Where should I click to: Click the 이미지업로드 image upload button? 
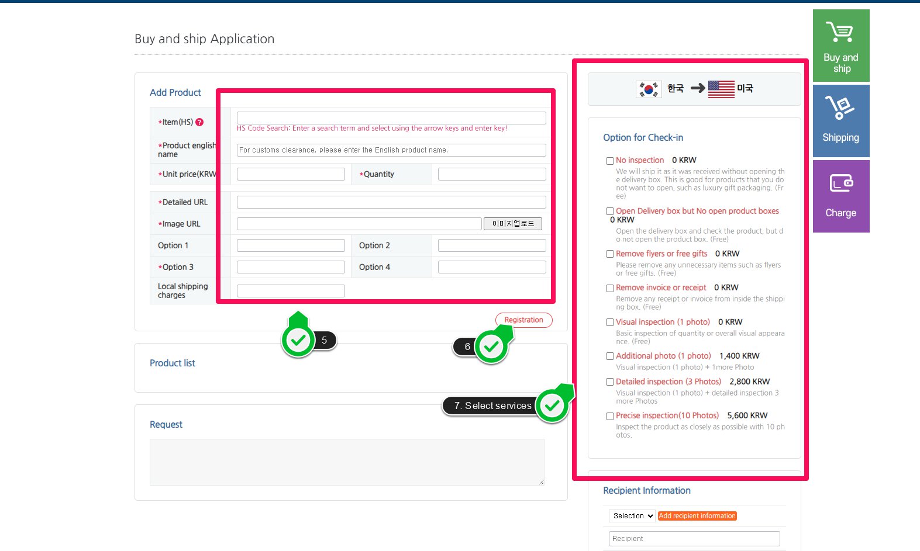click(x=513, y=224)
